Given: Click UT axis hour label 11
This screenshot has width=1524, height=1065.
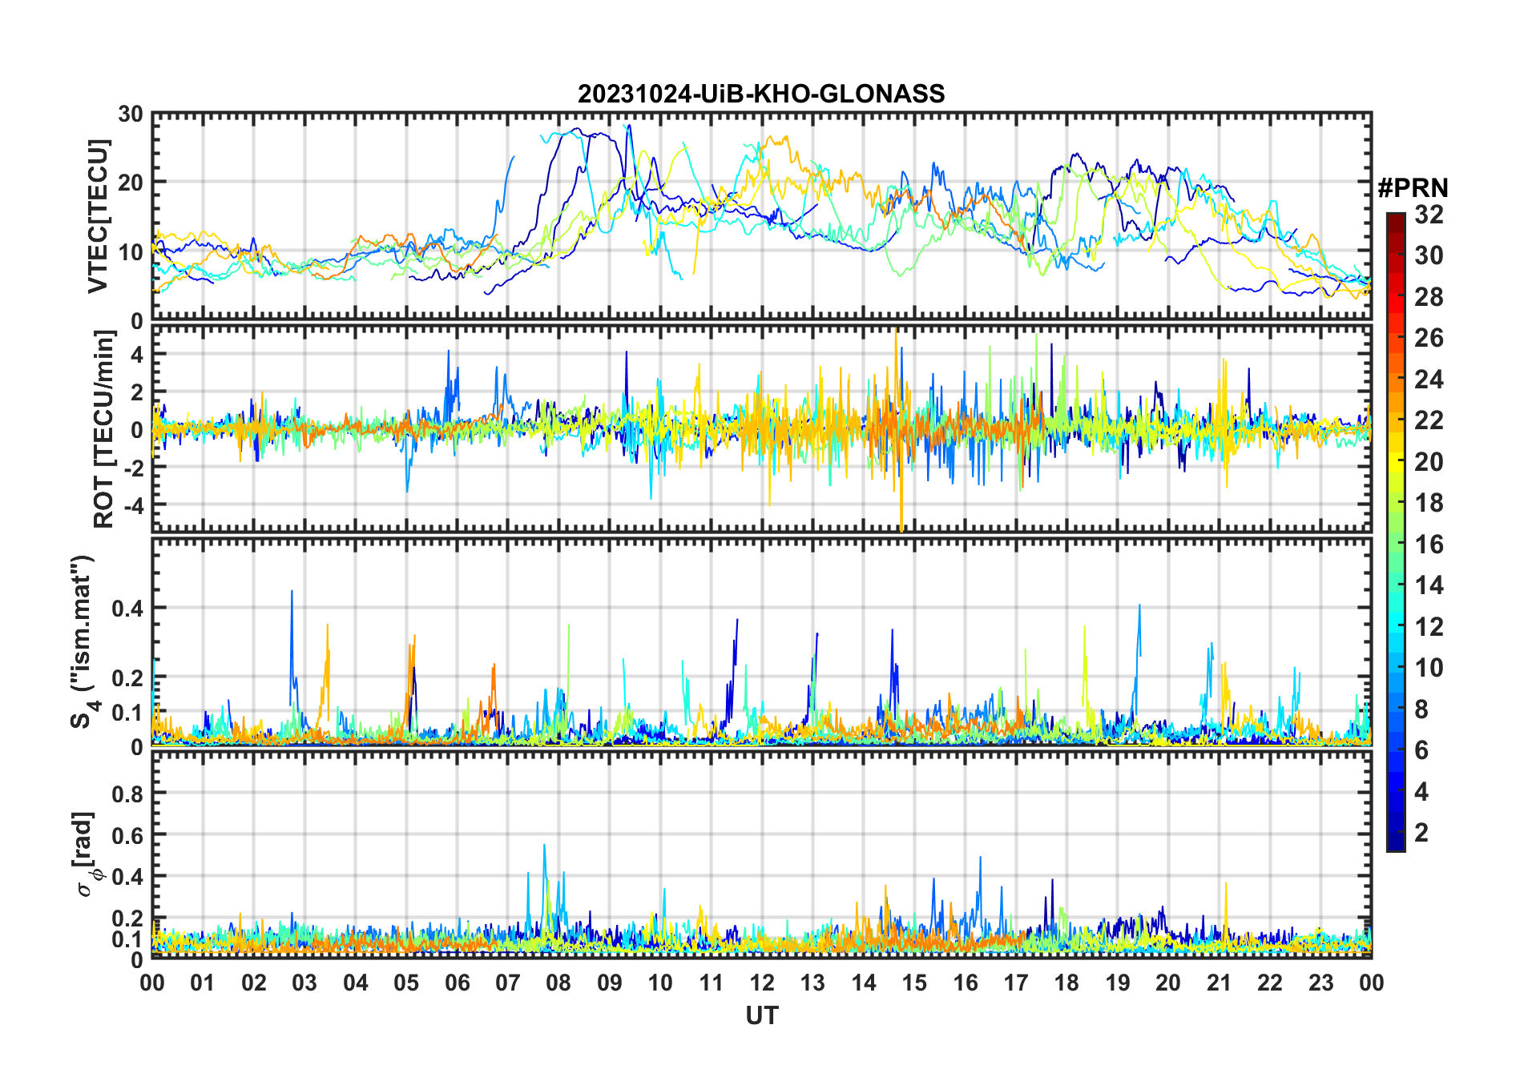Looking at the screenshot, I should point(712,983).
